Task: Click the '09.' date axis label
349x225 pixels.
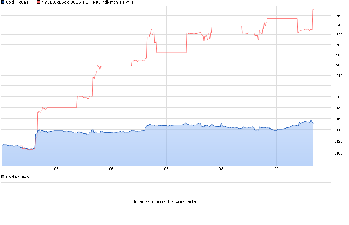Action: click(x=277, y=169)
